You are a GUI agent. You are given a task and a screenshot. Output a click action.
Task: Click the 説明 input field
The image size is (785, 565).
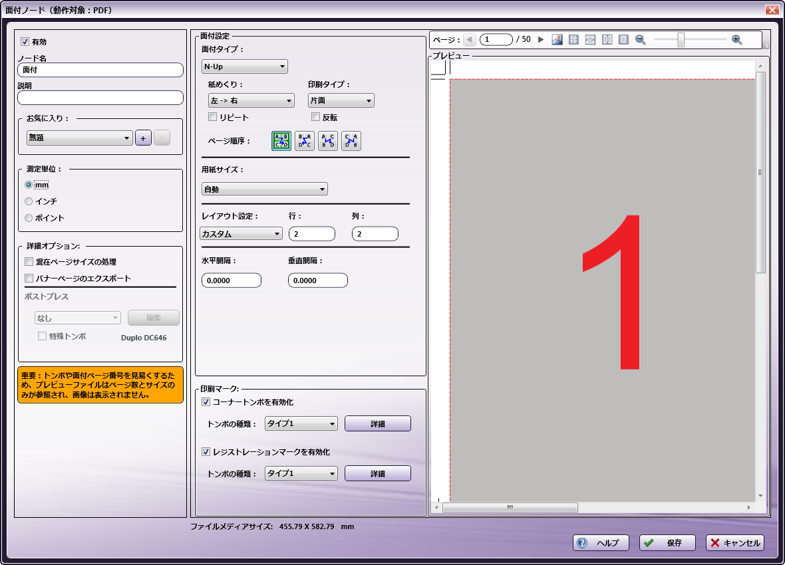point(100,98)
